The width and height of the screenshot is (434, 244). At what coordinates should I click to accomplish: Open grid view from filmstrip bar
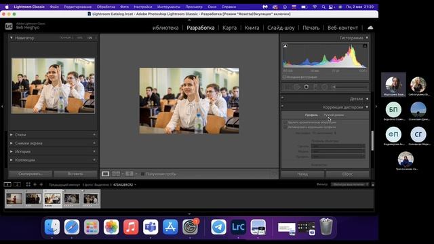point(28,184)
